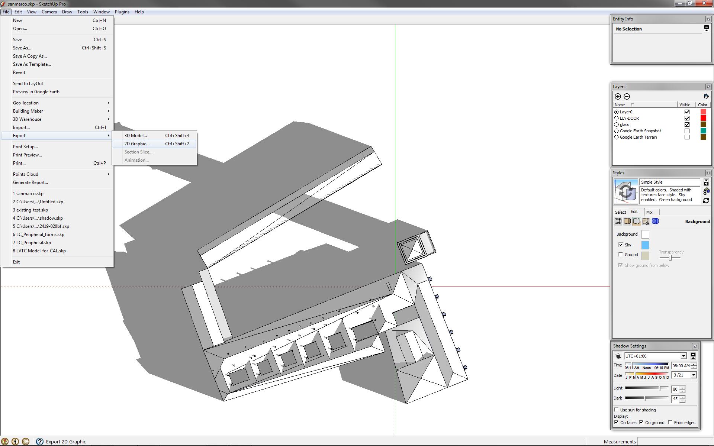Image resolution: width=714 pixels, height=446 pixels.
Task: Open Watermark settings icon in Styles
Action: coord(646,221)
